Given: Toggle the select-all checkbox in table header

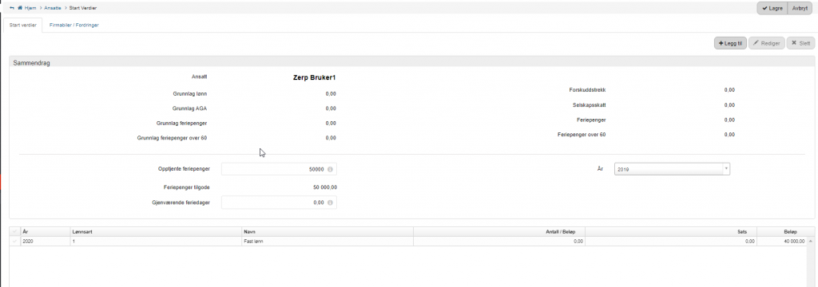Looking at the screenshot, I should pyautogui.click(x=14, y=231).
